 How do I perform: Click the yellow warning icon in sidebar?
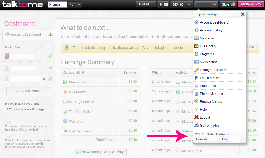[50, 34]
